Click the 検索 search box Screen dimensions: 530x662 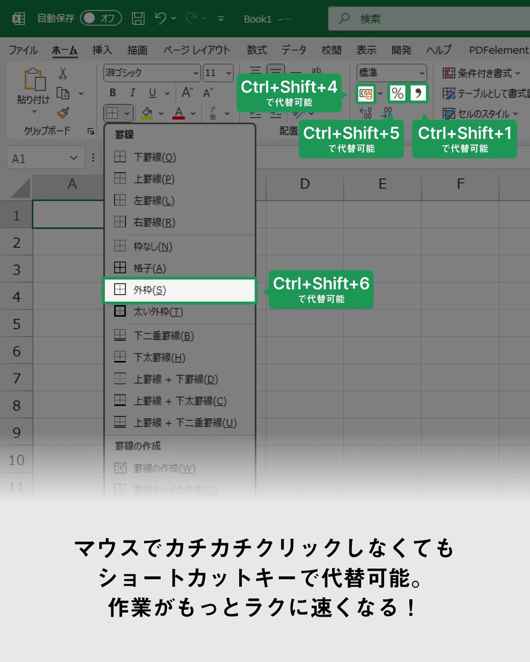(429, 19)
